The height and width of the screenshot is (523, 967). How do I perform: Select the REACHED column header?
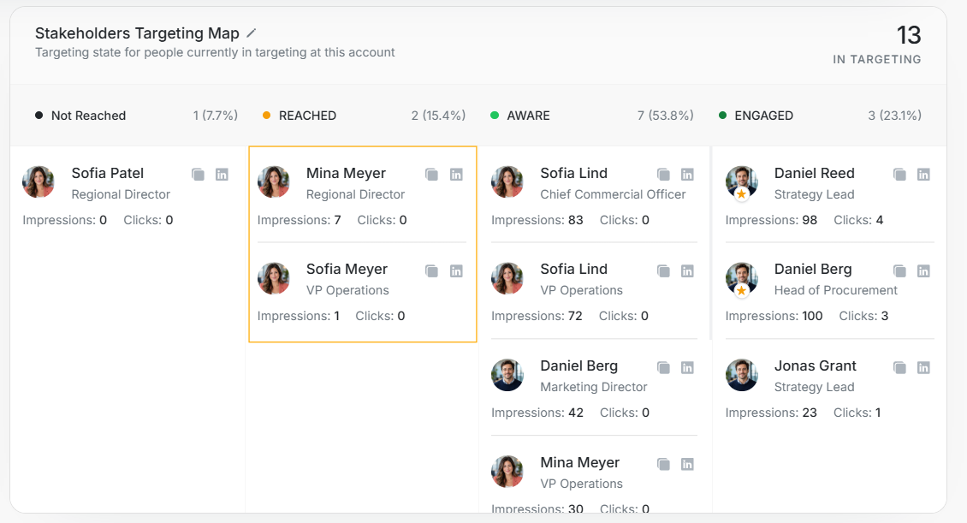[364, 116]
